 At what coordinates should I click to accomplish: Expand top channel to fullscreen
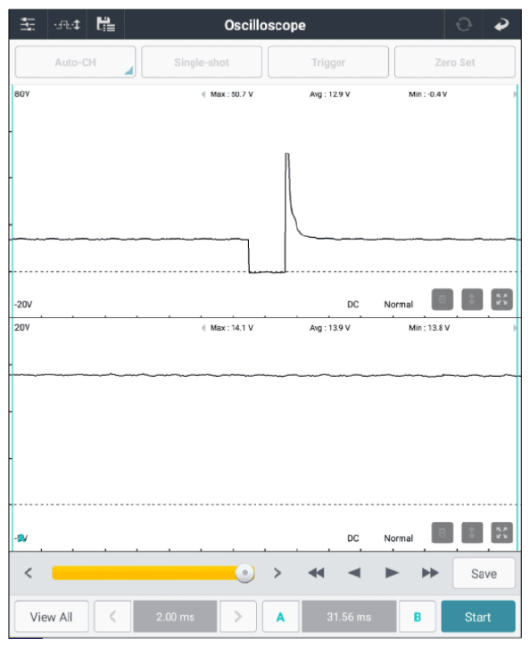(501, 299)
